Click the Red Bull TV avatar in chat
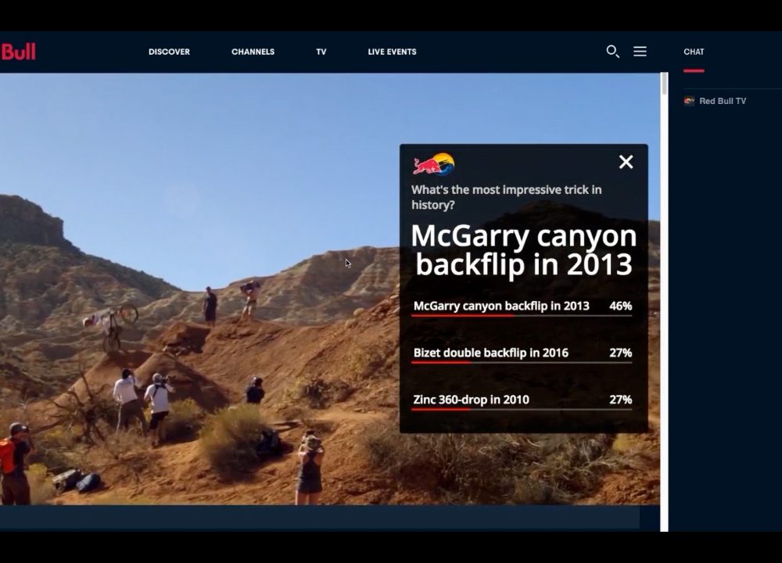The image size is (782, 563). (x=689, y=101)
